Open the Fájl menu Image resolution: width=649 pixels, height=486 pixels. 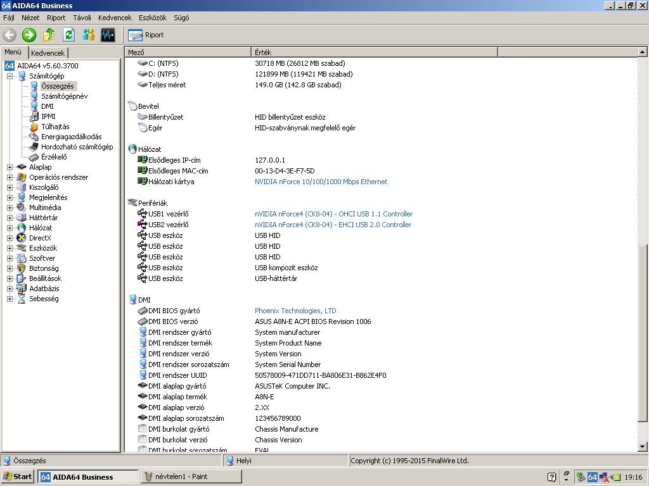coord(9,18)
